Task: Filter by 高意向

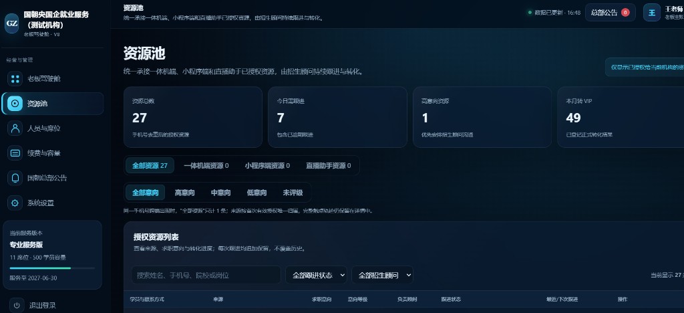Action: [x=184, y=193]
